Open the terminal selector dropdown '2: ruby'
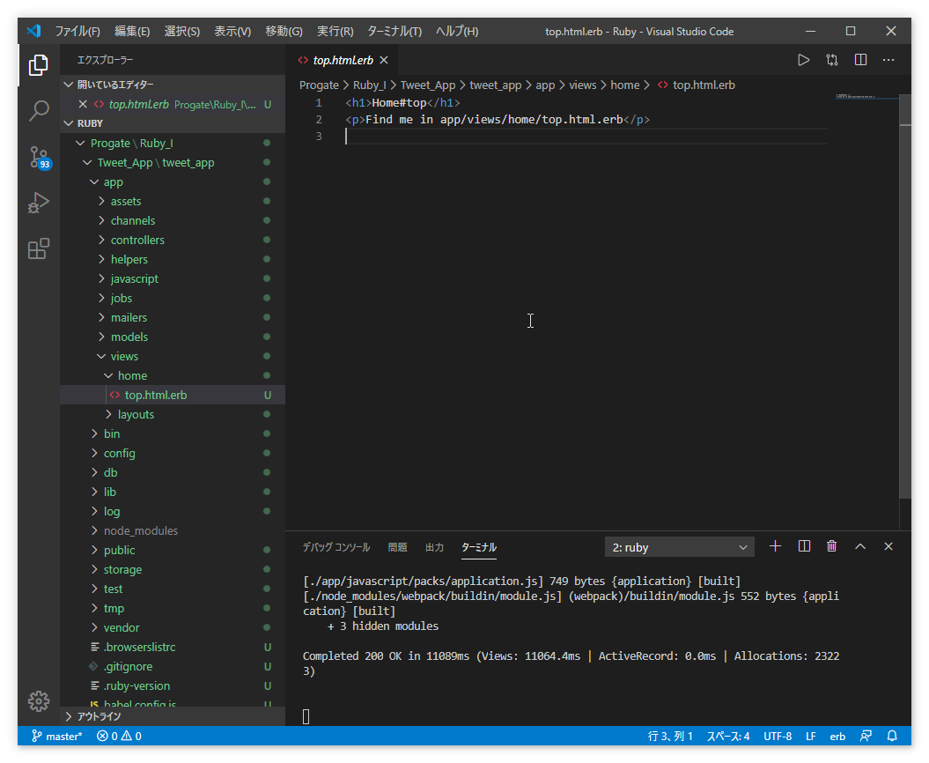The width and height of the screenshot is (929, 763). 680,547
